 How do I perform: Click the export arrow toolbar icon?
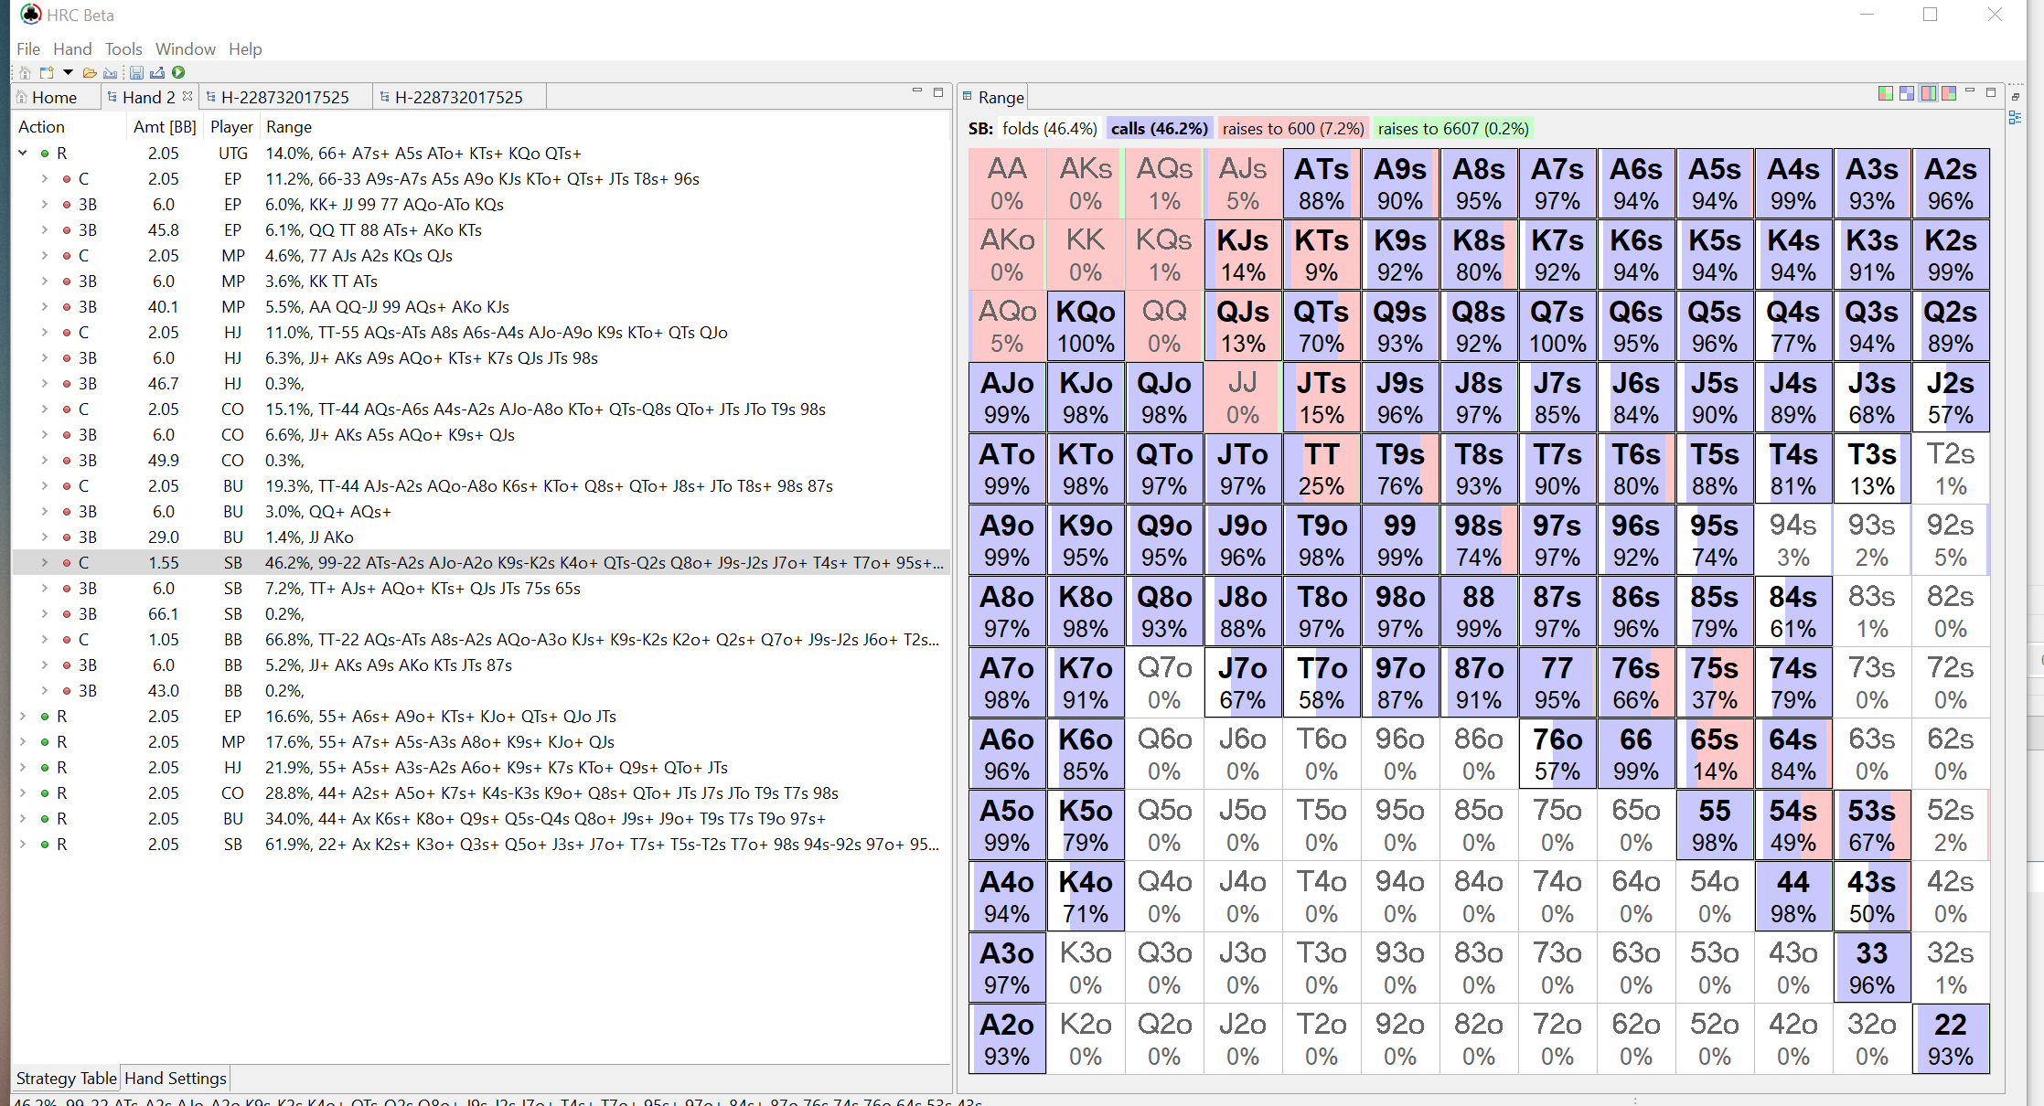(157, 72)
